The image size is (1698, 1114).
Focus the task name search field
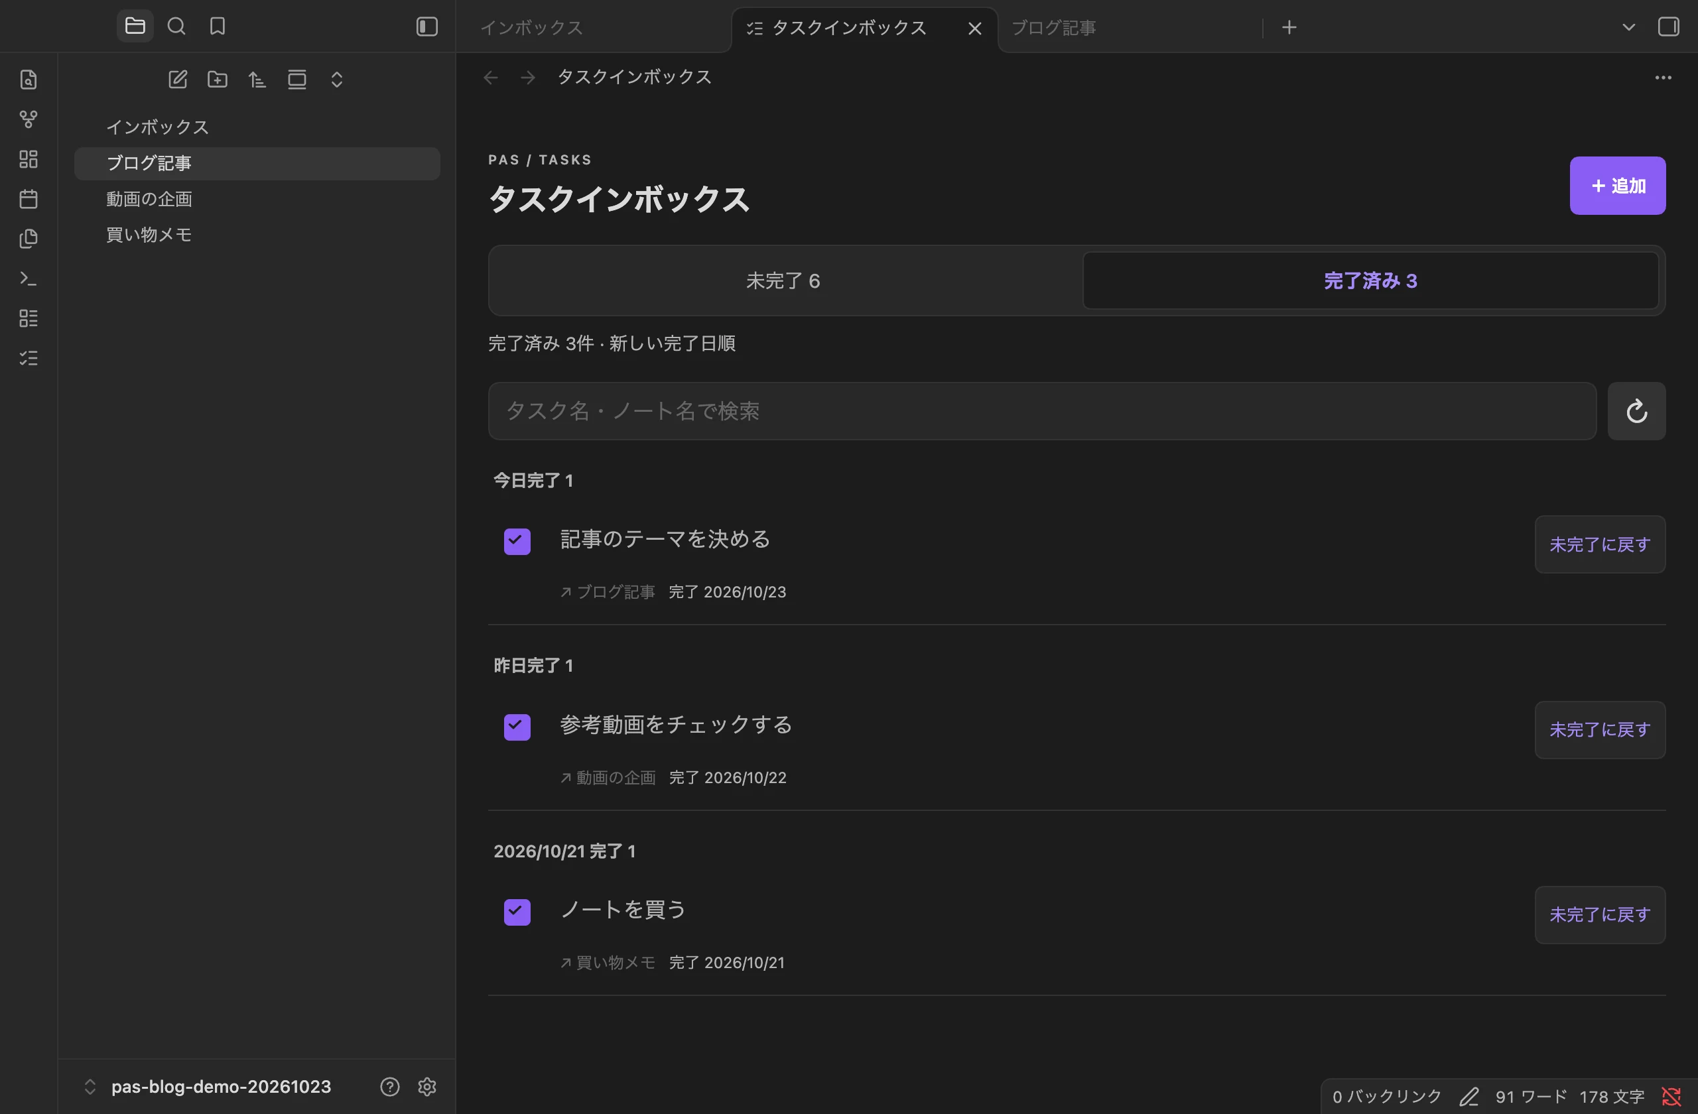(x=1041, y=411)
